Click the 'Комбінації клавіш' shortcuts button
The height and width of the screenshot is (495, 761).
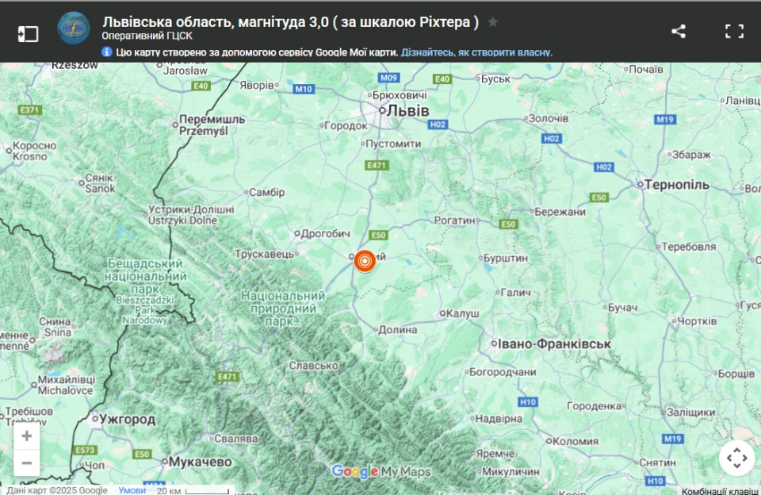coord(721,491)
